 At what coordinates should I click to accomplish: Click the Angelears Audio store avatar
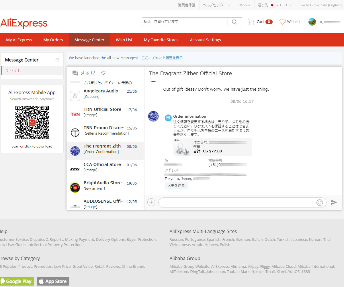pos(75,96)
